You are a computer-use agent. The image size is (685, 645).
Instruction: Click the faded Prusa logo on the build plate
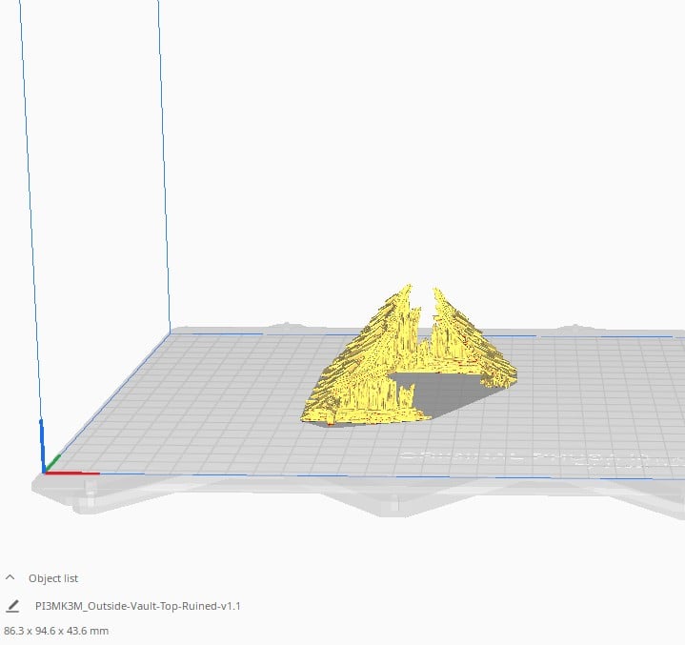click(542, 459)
